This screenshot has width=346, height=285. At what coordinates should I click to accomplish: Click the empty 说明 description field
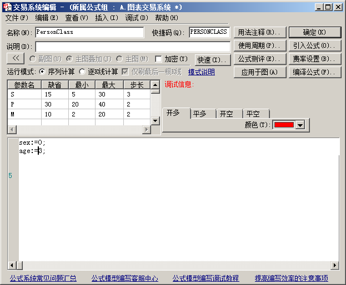(x=133, y=47)
